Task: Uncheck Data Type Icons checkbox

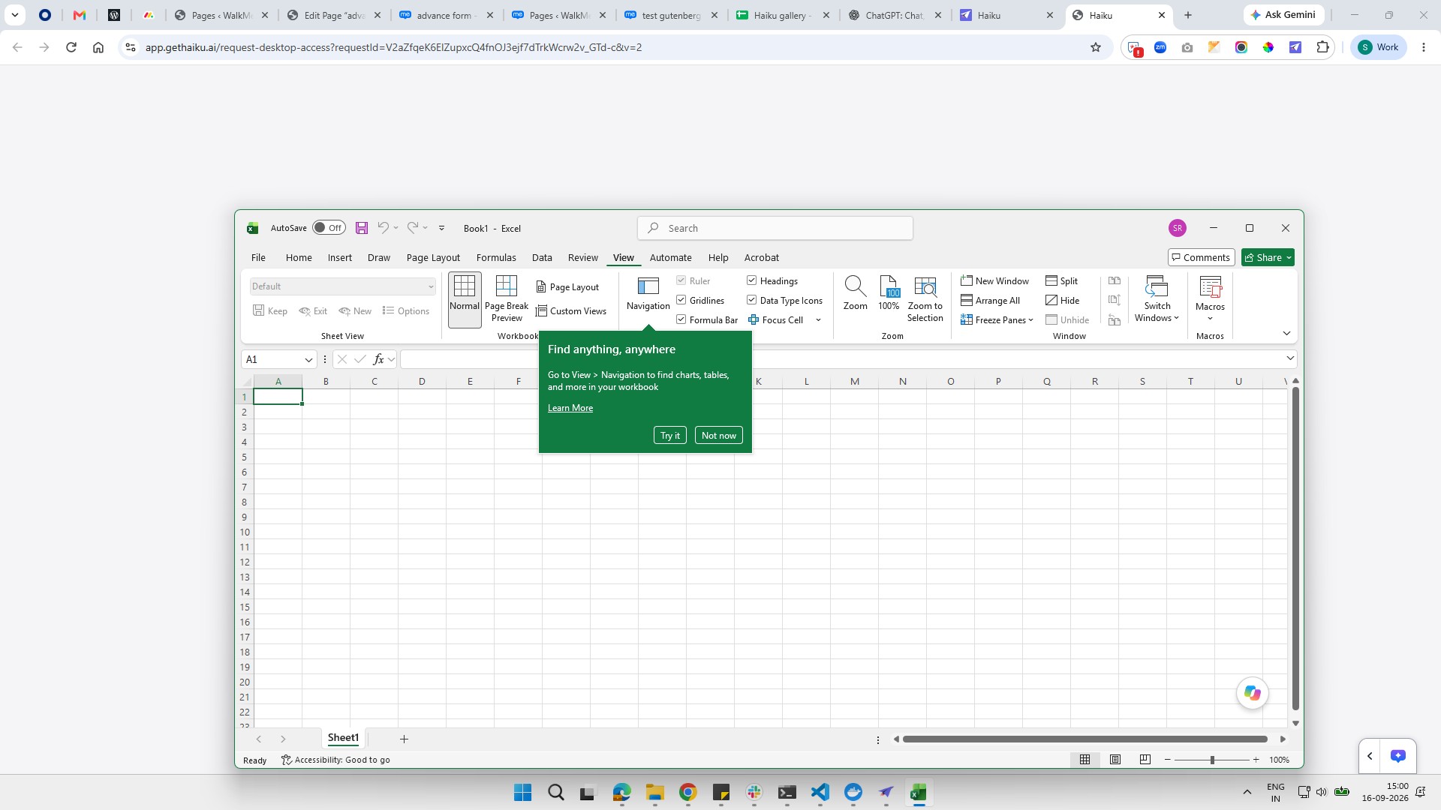Action: 751,300
